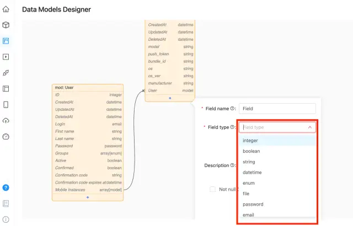Enable the Not null checkbox
353x226 pixels.
212,189
